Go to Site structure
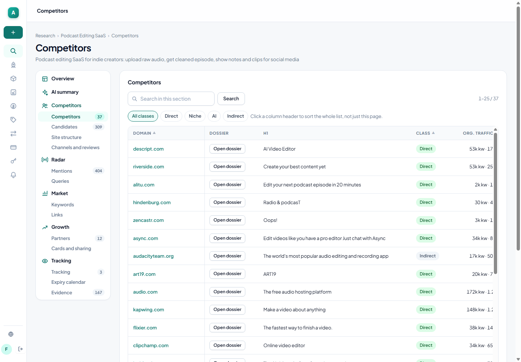 pyautogui.click(x=73, y=137)
